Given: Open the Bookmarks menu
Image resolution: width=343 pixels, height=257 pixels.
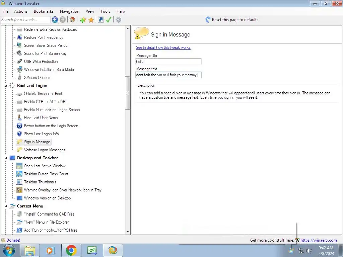Looking at the screenshot, I should click(x=44, y=11).
